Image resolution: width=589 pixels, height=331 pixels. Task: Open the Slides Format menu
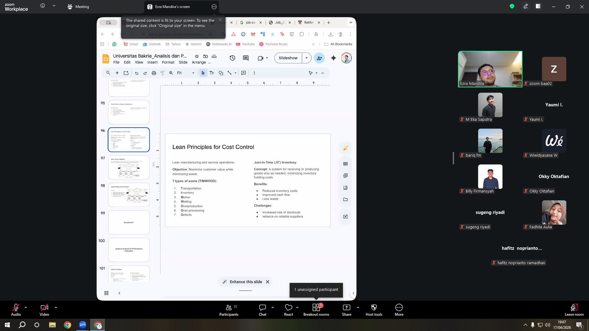168,62
